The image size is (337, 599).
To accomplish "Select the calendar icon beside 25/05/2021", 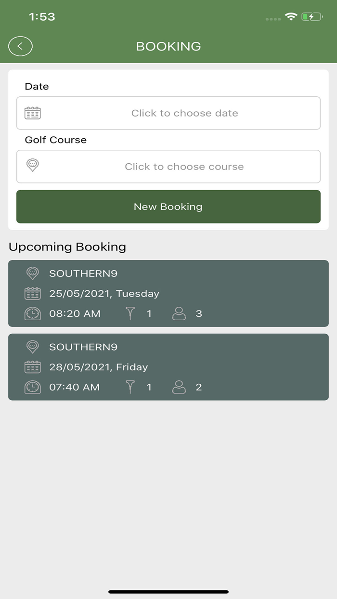I will point(32,293).
